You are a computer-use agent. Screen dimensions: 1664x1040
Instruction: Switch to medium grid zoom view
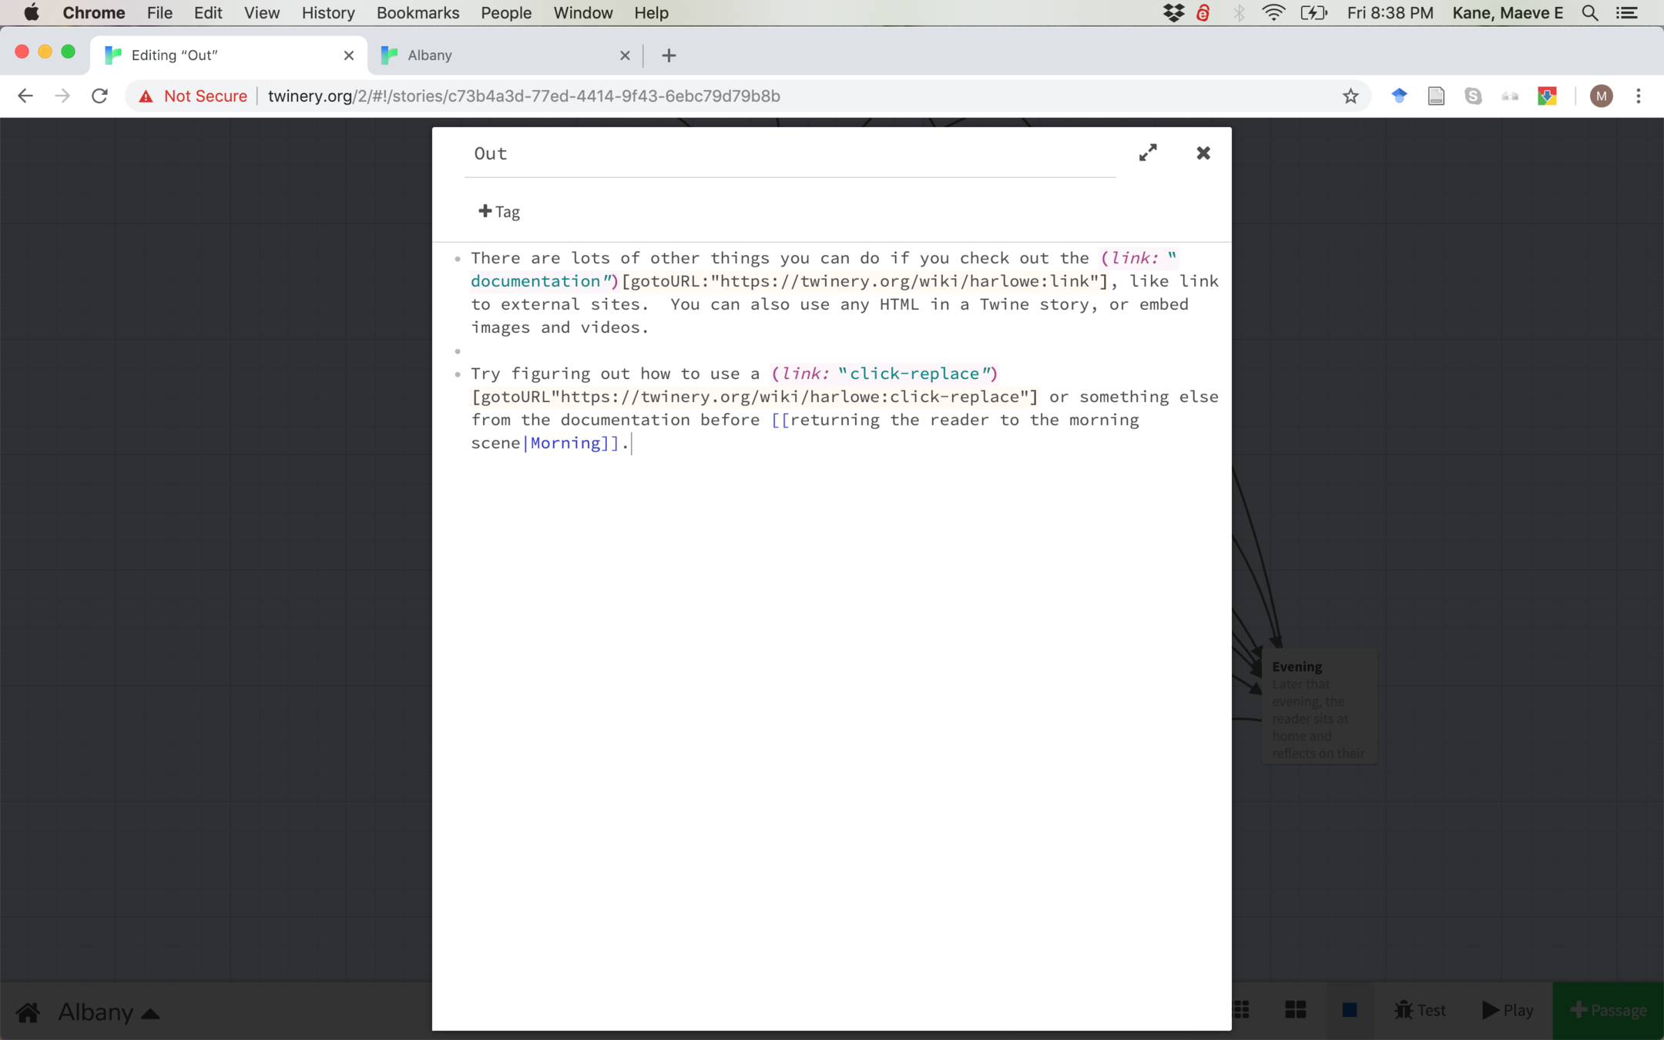[1296, 1010]
